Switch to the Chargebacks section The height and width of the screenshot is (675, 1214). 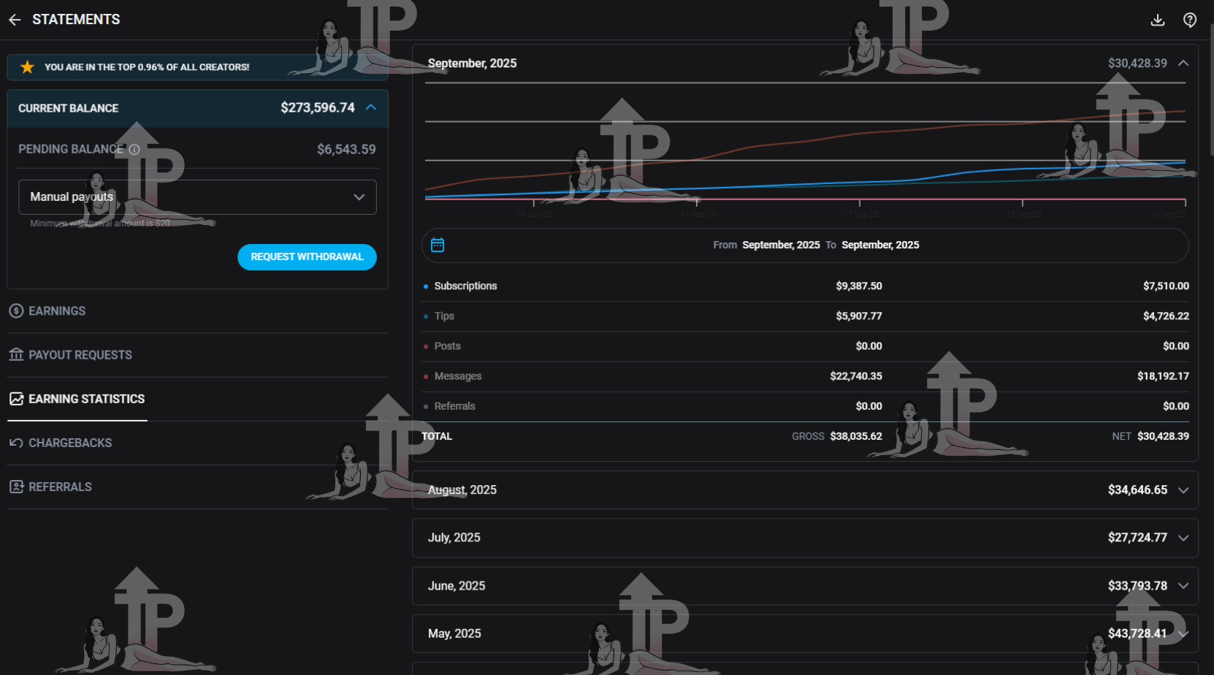(x=69, y=443)
